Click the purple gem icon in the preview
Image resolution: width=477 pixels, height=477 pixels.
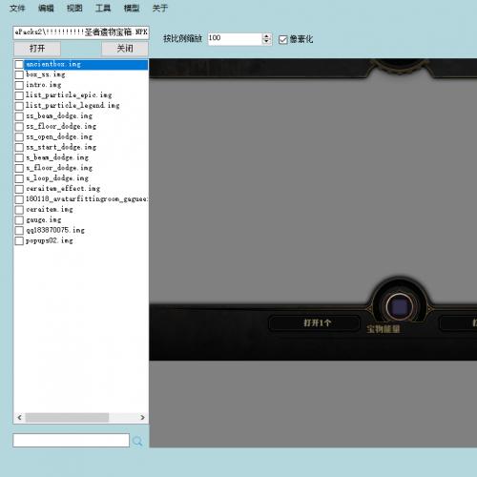[400, 307]
